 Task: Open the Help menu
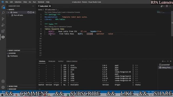(48, 2)
